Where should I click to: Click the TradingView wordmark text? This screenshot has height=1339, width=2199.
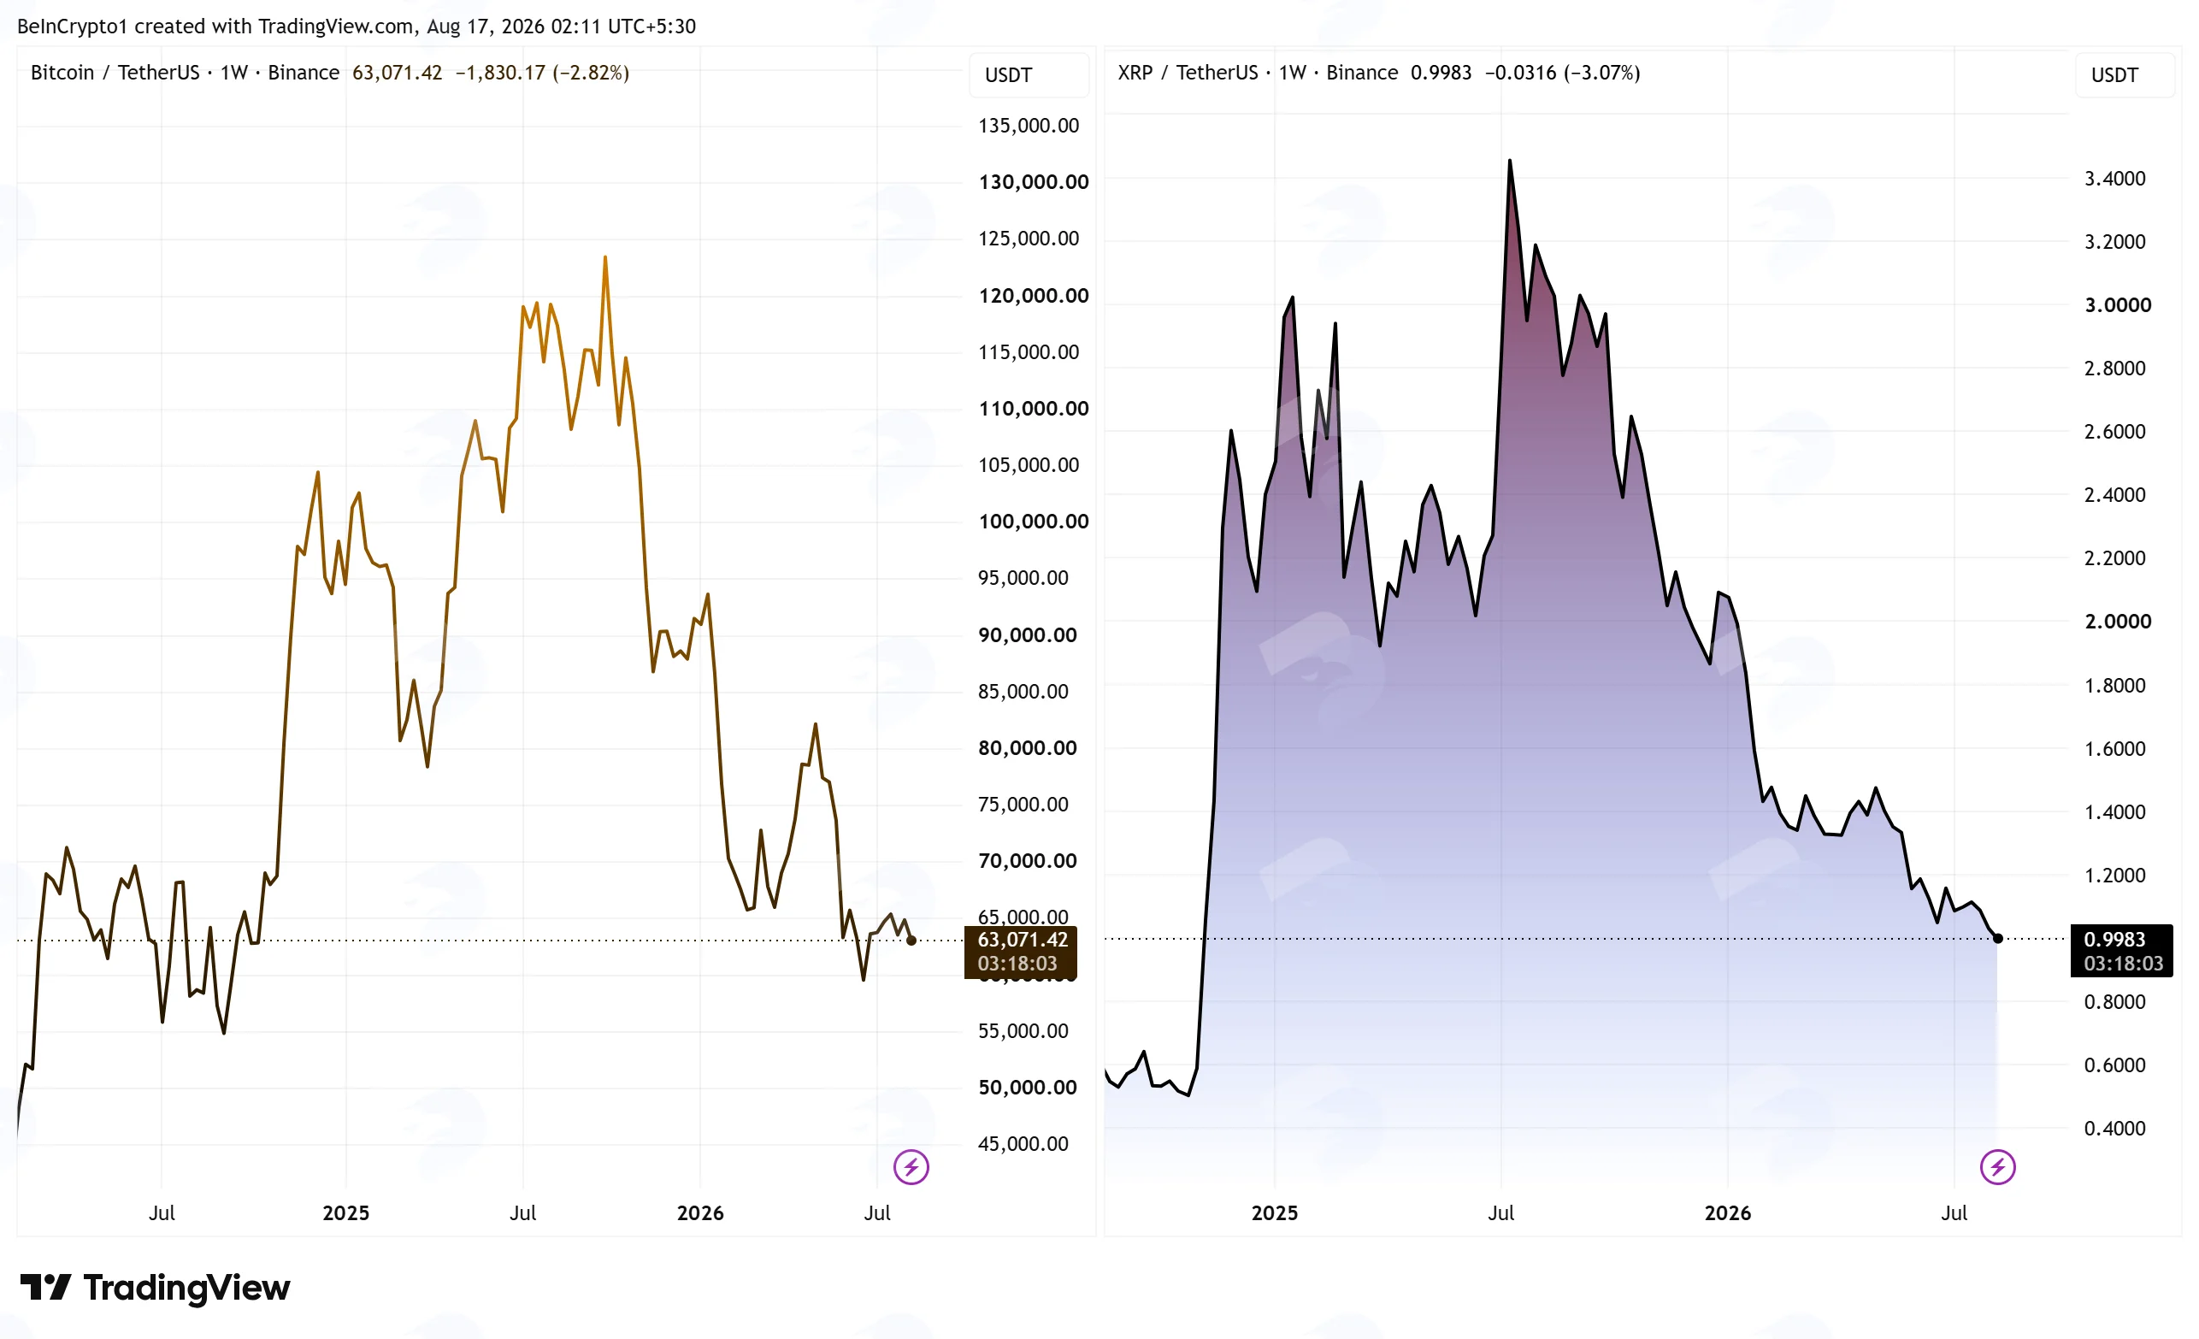pyautogui.click(x=186, y=1287)
